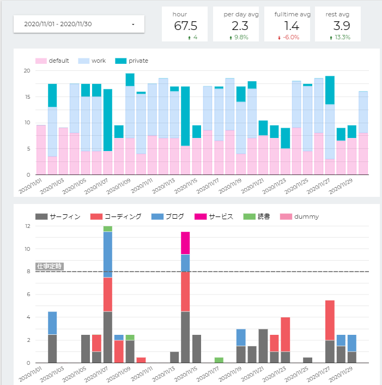
Task: Toggle the default series legend label
Action: click(59, 61)
